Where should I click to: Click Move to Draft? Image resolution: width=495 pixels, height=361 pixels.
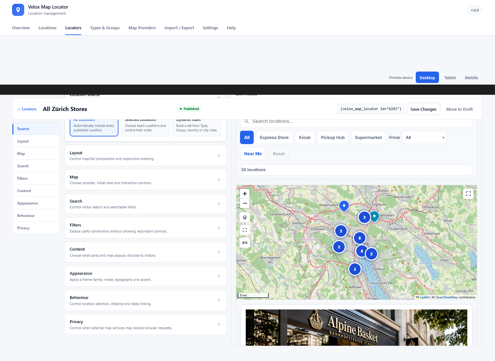pyautogui.click(x=459, y=109)
